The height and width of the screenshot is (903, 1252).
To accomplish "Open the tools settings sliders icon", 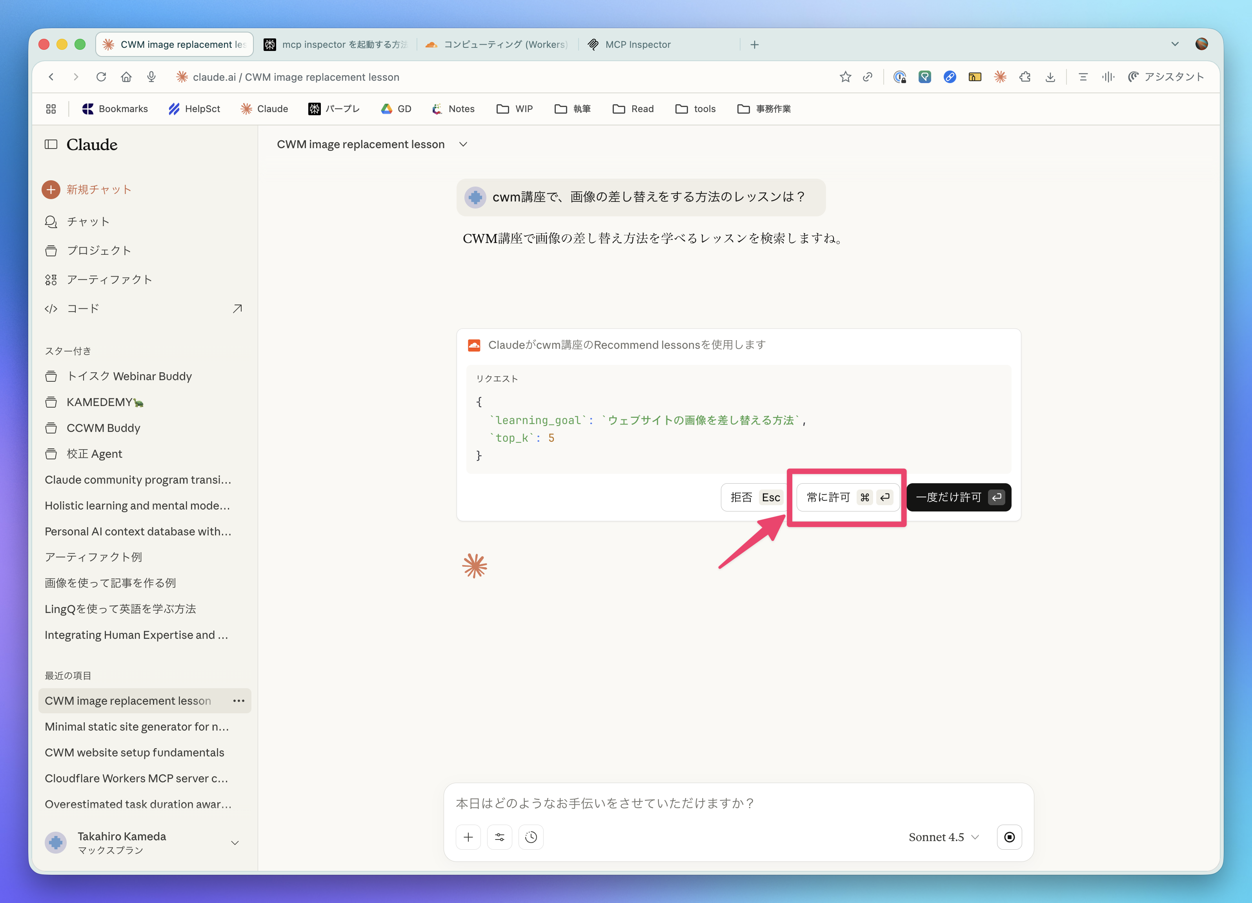I will pos(500,838).
